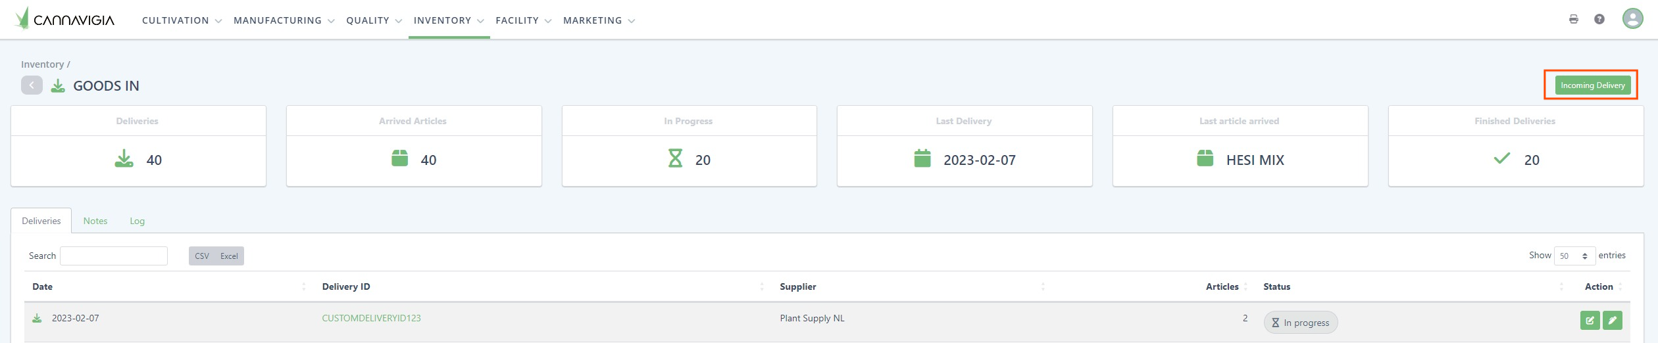
Task: Open the help question mark icon
Action: tap(1599, 19)
